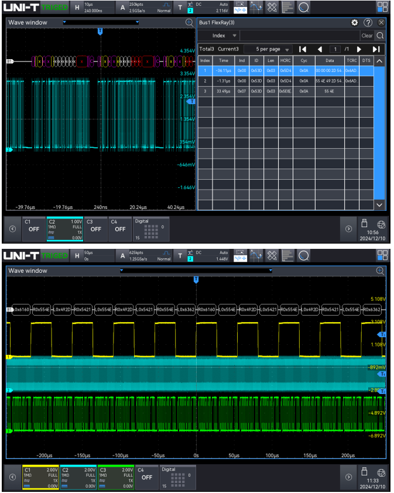Jump to last page of decode results
This screenshot has height=493, width=394.
point(376,49)
